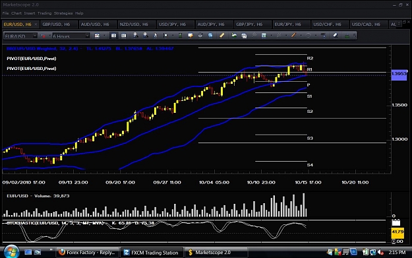The height and width of the screenshot is (258, 412).
Task: Open the Windows Start button
Action: pos(11,252)
